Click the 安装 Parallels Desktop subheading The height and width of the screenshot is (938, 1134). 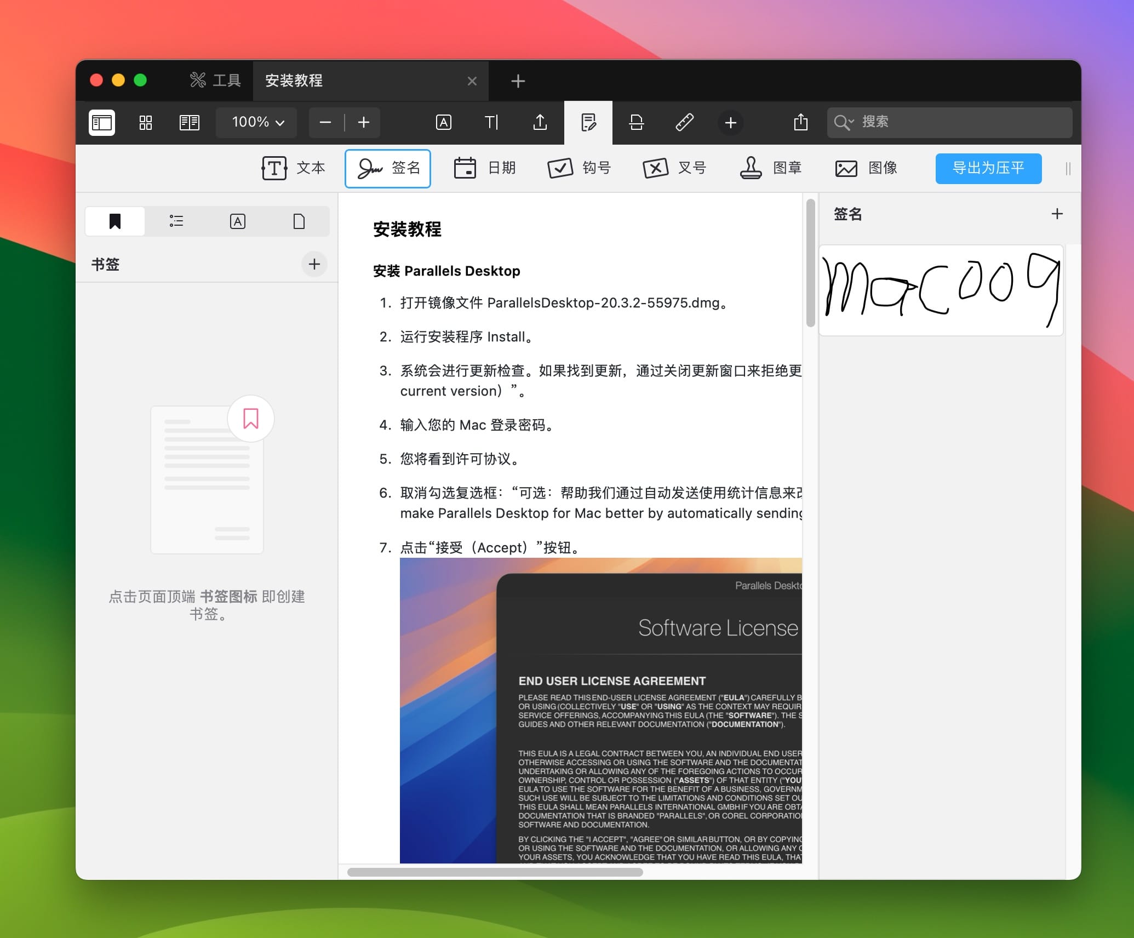point(446,271)
